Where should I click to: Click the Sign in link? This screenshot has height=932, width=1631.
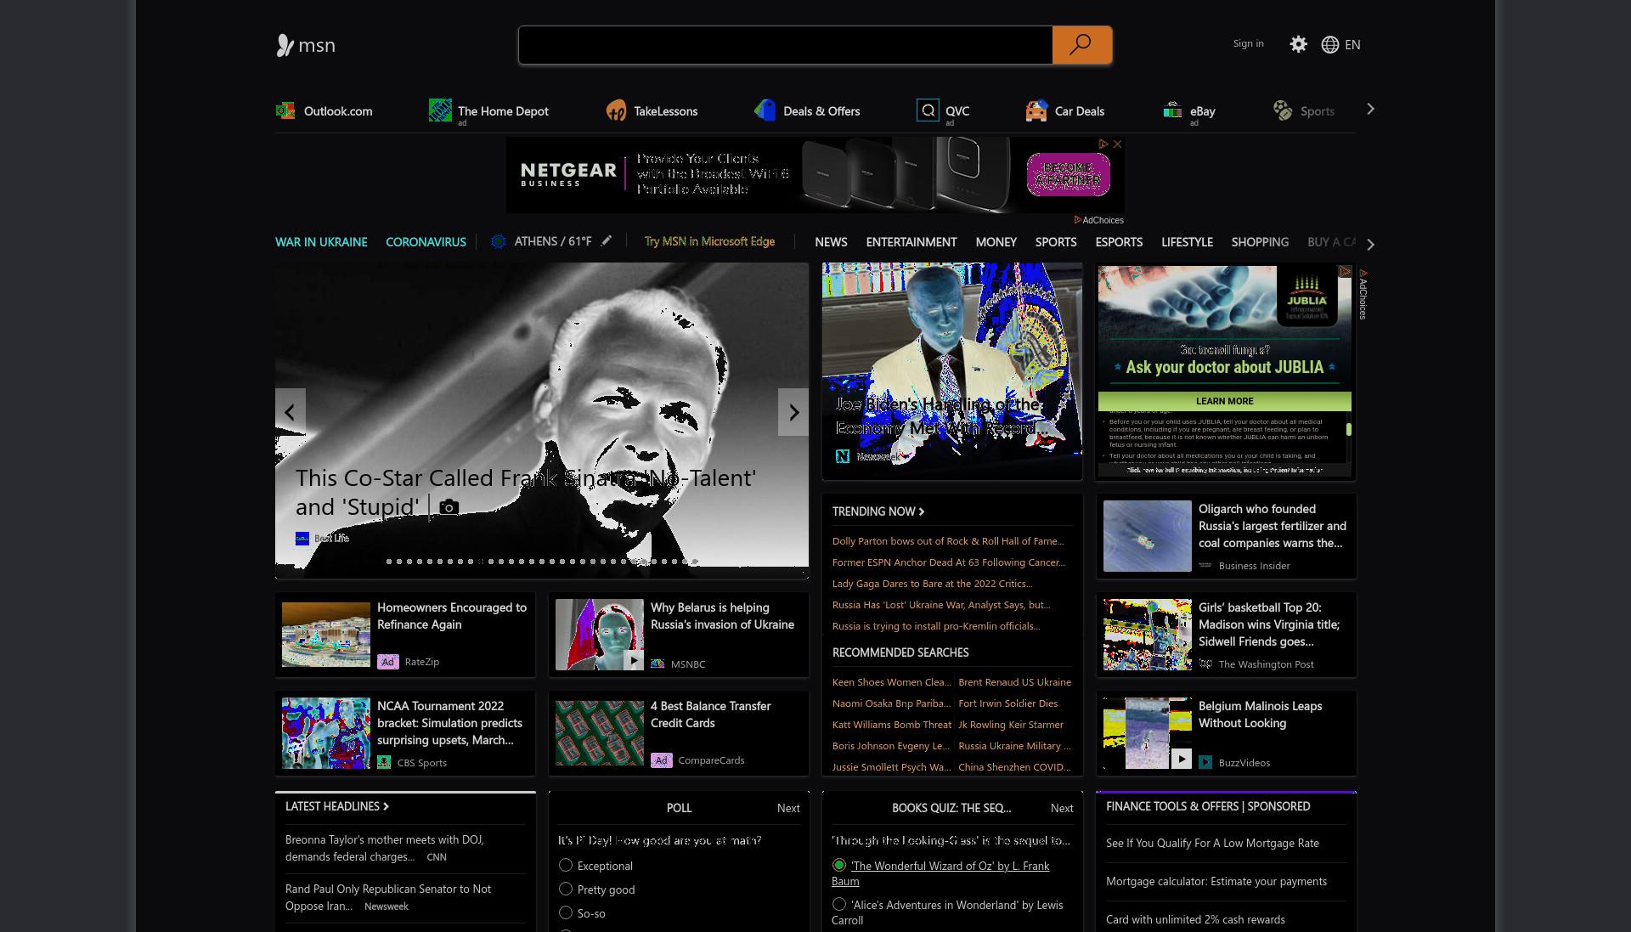click(1248, 43)
